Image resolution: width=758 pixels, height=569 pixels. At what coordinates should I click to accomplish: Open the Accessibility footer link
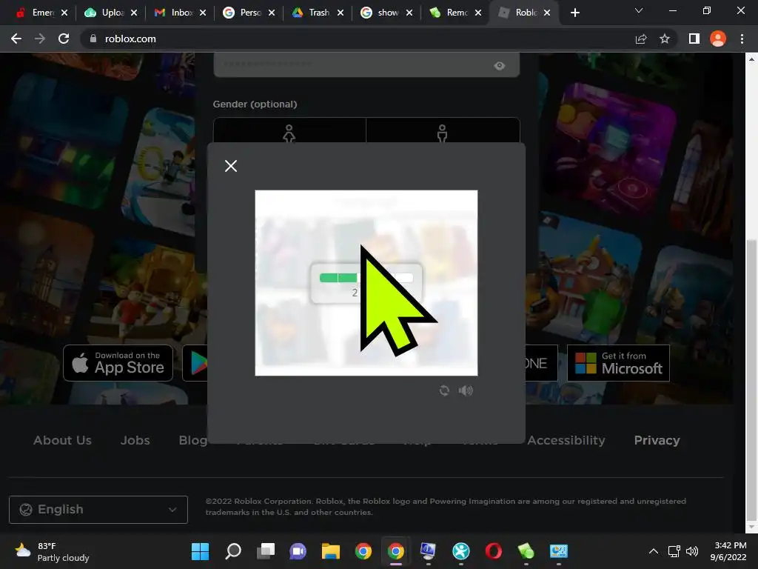tap(566, 440)
